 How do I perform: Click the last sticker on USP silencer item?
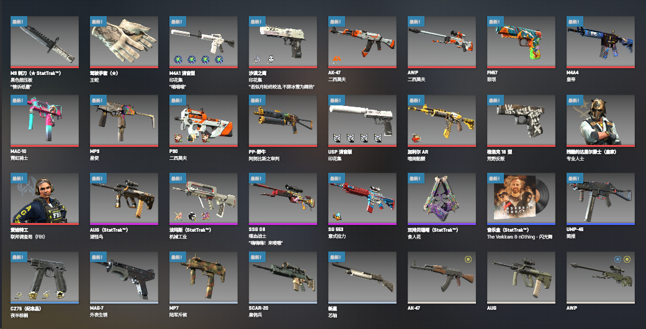pos(378,138)
